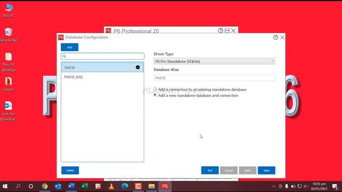This screenshot has height=192, width=342.
Task: Click the volume icon in system tray
Action: [306, 186]
